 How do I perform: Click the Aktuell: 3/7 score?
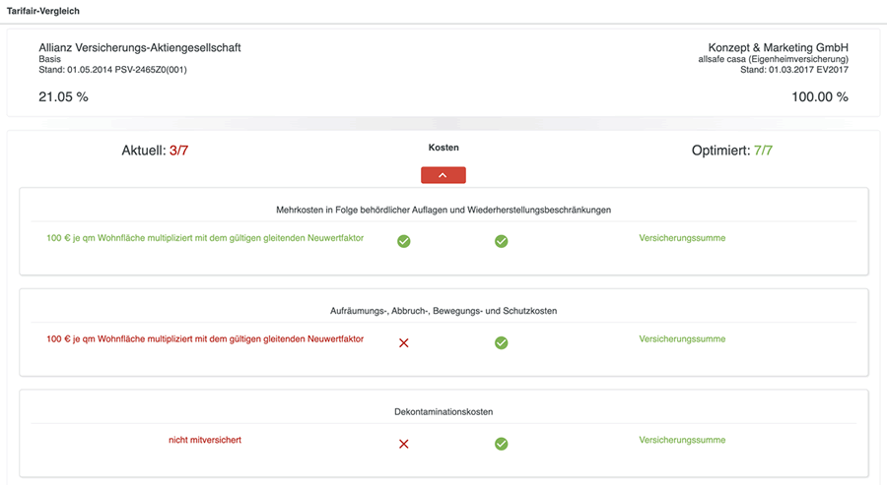click(155, 151)
